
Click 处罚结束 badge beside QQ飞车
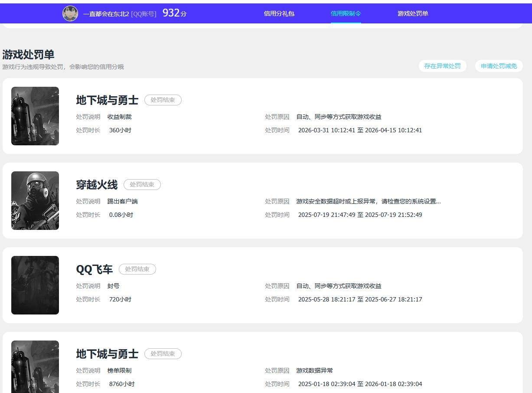pos(137,269)
